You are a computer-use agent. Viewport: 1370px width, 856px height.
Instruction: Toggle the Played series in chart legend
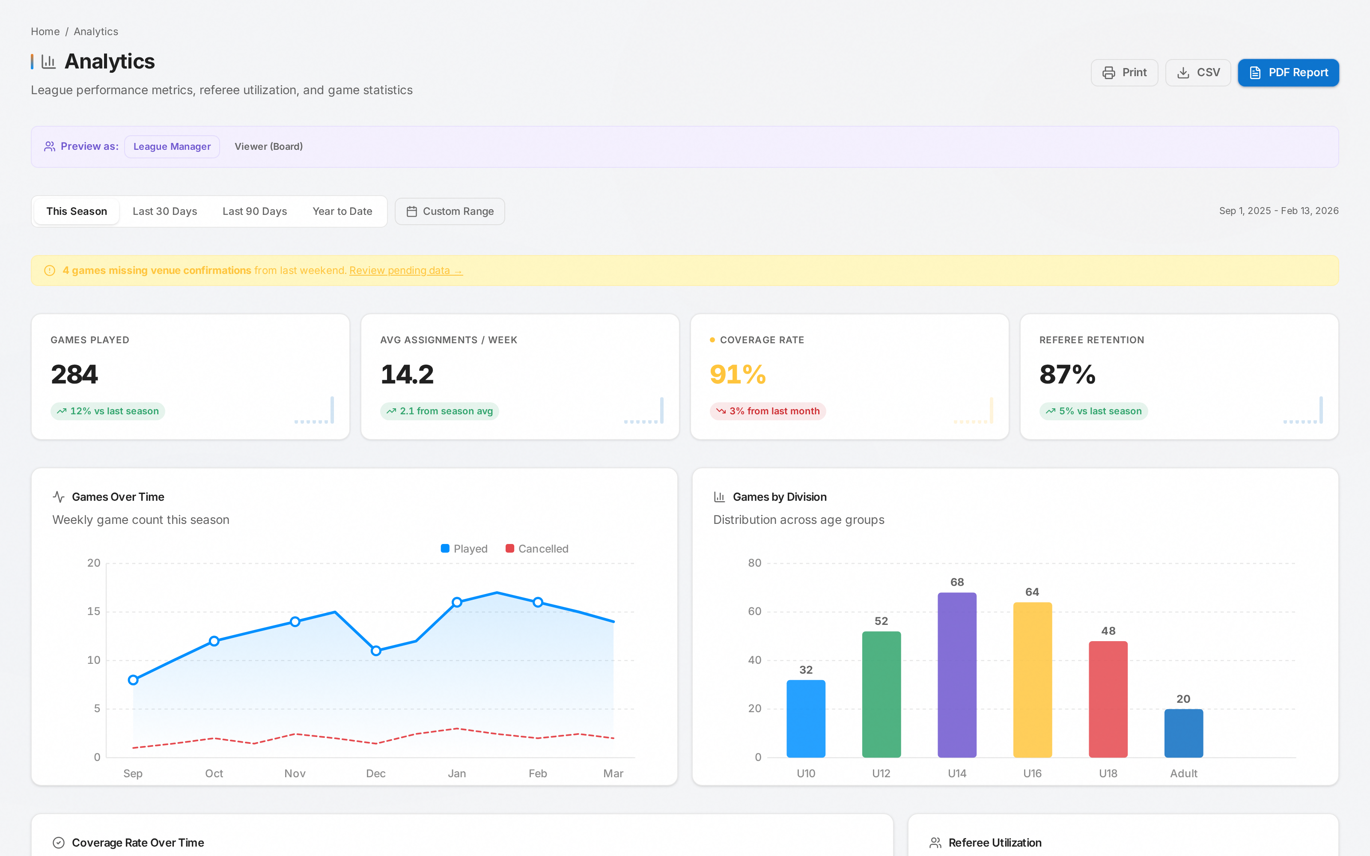point(464,549)
